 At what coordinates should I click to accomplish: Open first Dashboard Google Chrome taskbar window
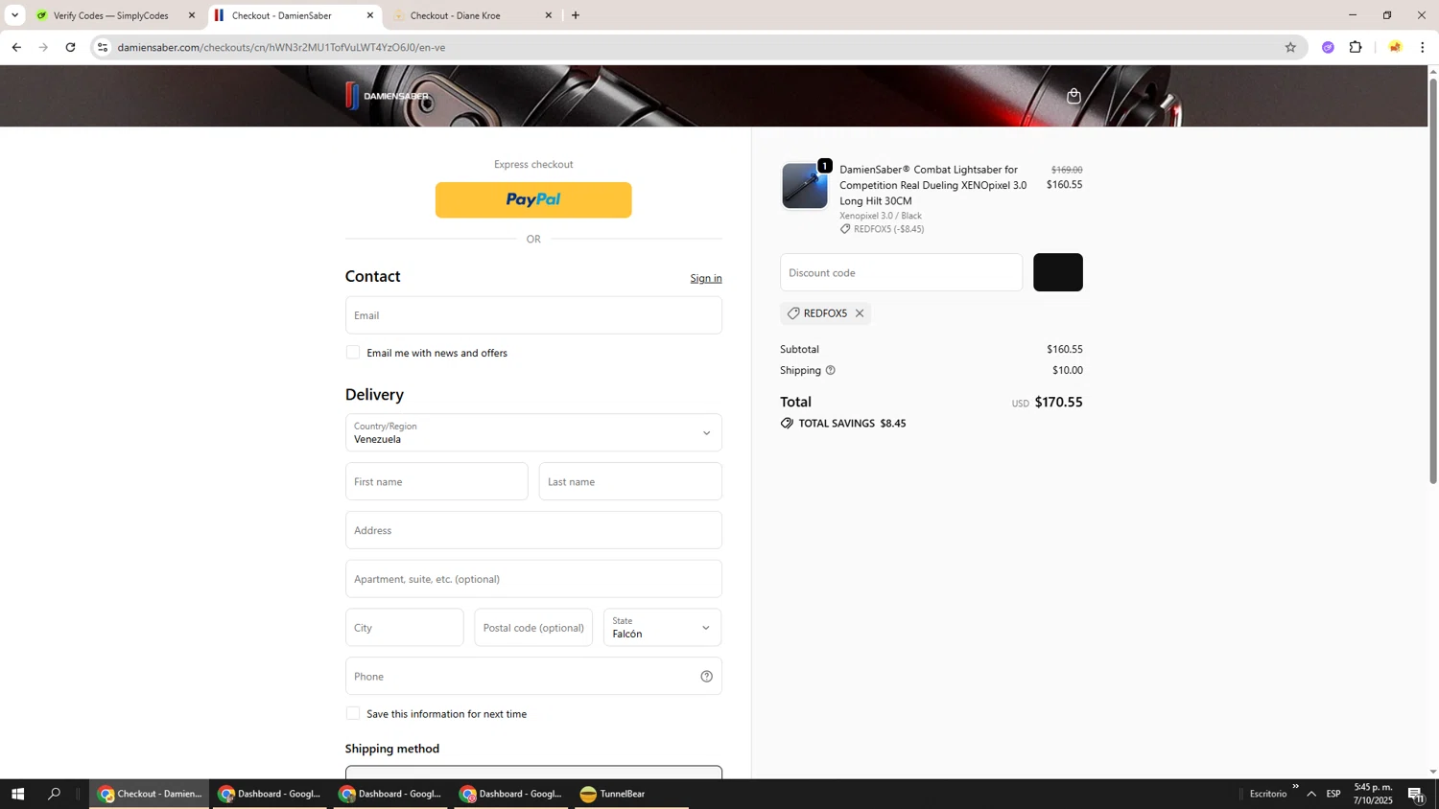[x=271, y=794]
